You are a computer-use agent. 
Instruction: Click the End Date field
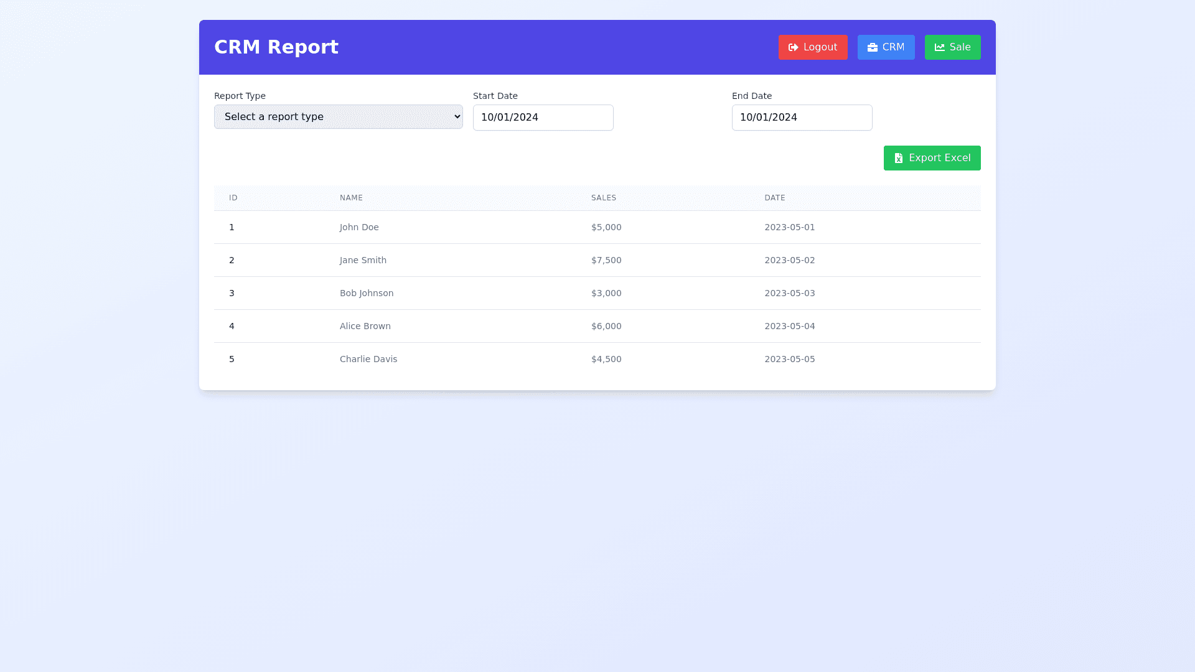(802, 118)
